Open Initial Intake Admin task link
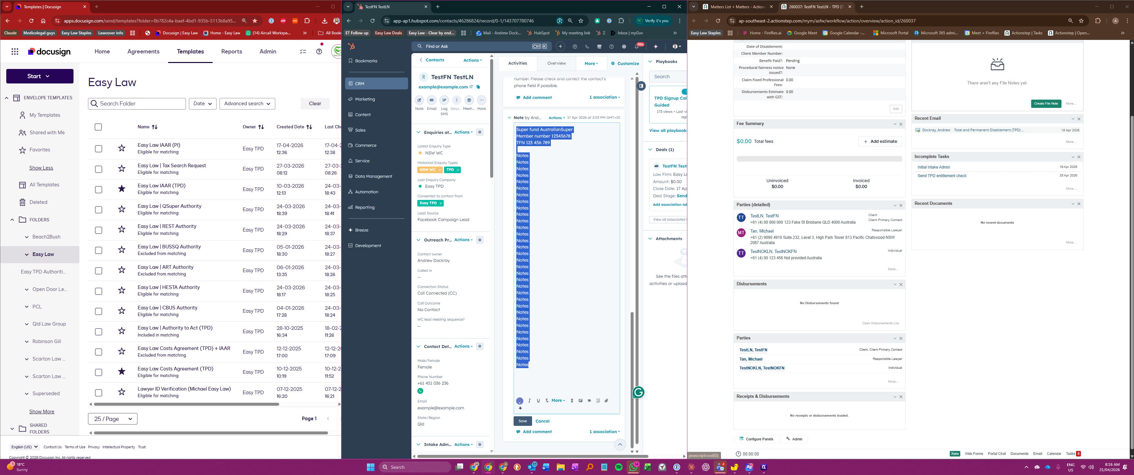 tap(934, 168)
